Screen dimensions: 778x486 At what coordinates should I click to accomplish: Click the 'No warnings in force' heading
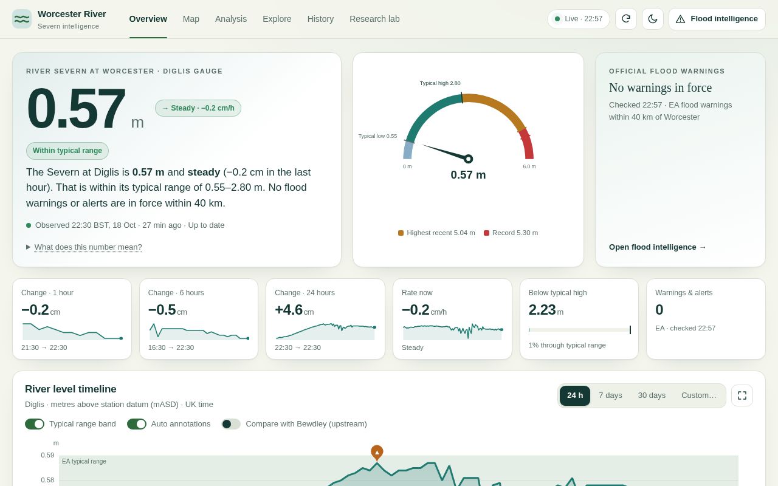click(660, 87)
